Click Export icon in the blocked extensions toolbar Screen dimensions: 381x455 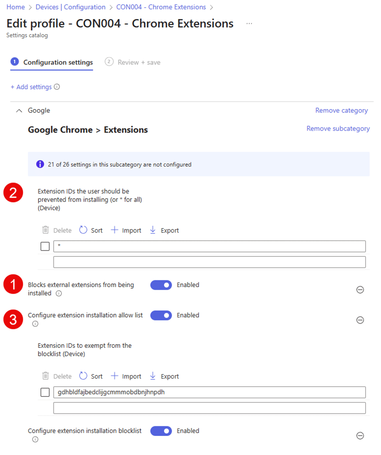tap(152, 230)
